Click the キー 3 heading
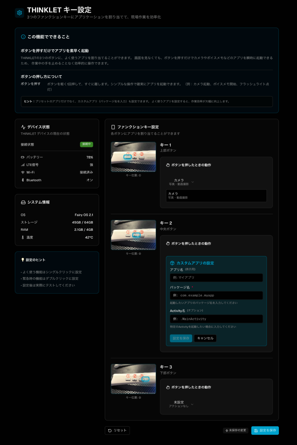Screen dimensions: 297x445 pos(166,367)
